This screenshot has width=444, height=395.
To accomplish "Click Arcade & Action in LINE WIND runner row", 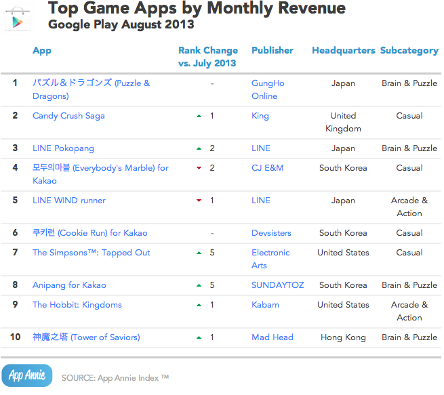I will pyautogui.click(x=409, y=207).
